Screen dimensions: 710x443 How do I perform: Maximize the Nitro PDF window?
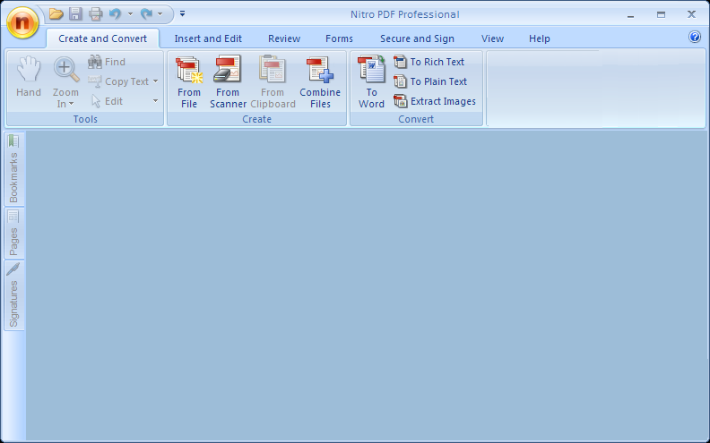coord(661,14)
